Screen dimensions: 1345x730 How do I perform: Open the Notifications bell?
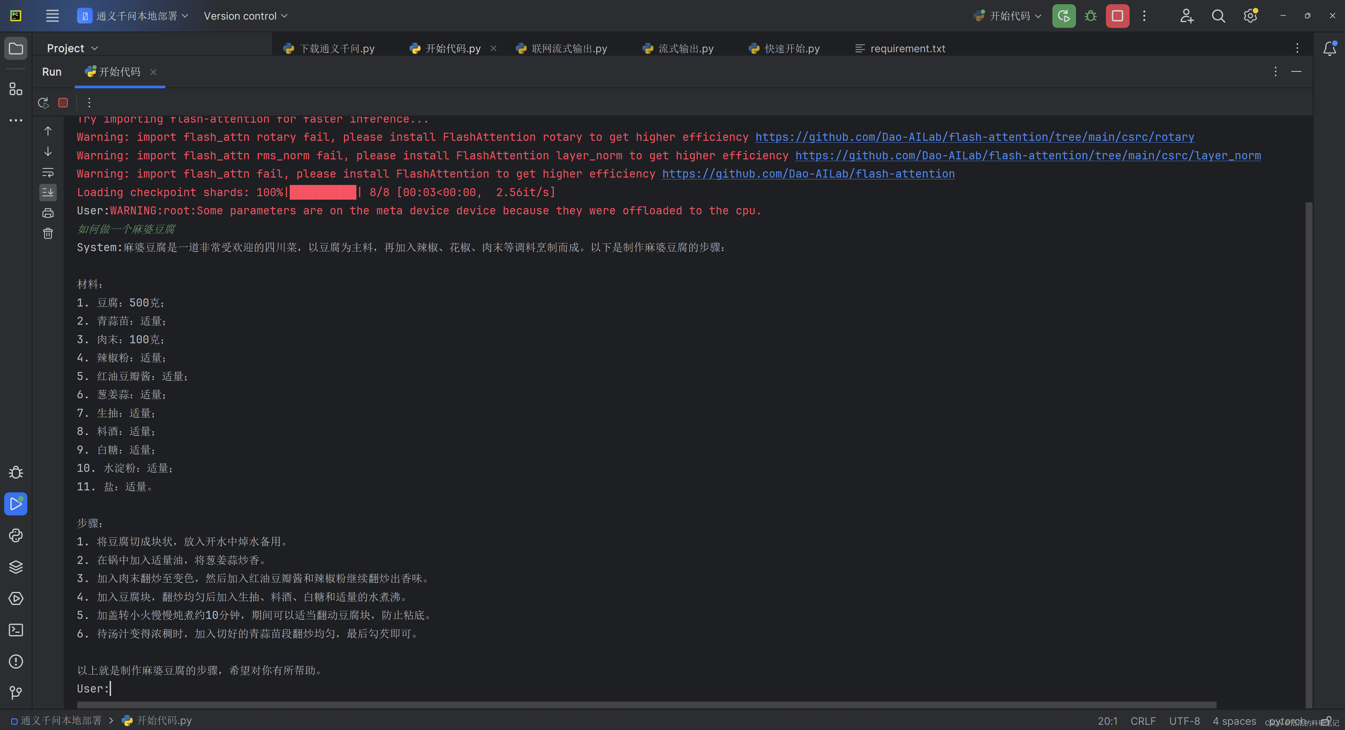click(1329, 49)
